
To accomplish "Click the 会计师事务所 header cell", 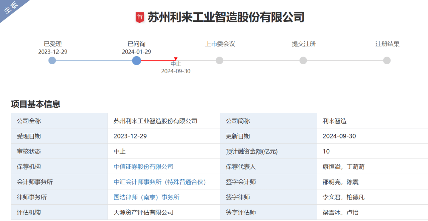I will pos(60,182).
